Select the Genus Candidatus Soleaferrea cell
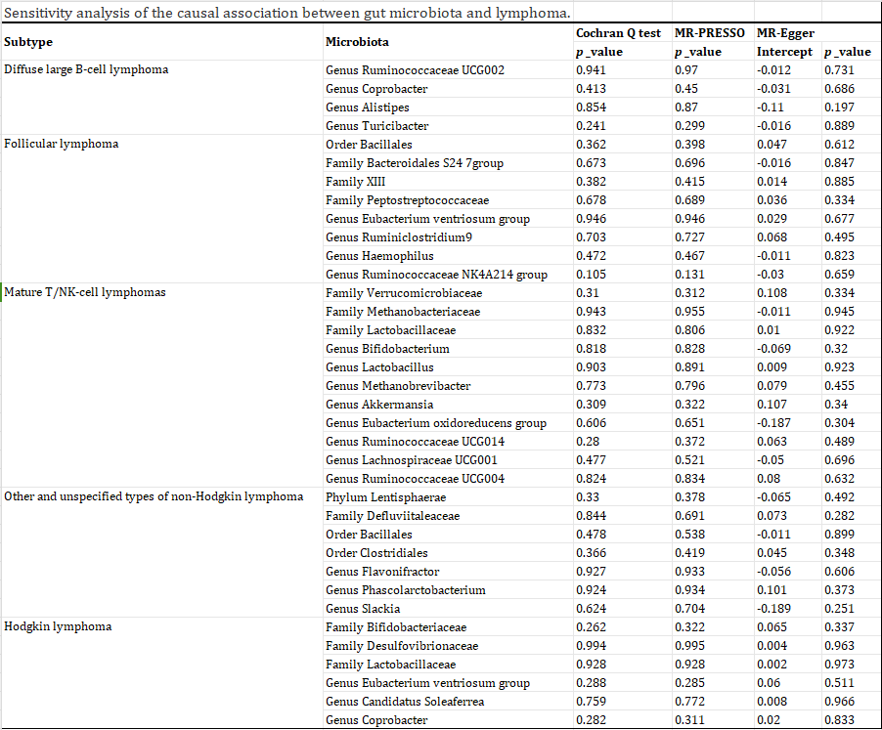Image resolution: width=882 pixels, height=730 pixels. point(405,702)
